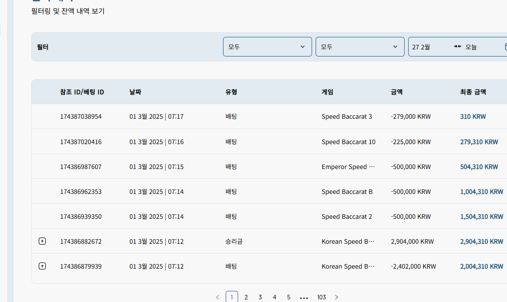Select bet ID 174386939350
The width and height of the screenshot is (507, 302).
click(81, 217)
